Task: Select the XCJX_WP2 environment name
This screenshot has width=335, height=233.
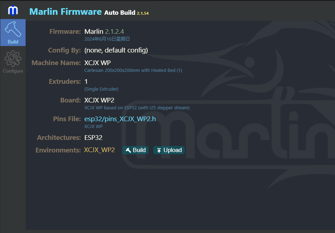Action: pyautogui.click(x=100, y=150)
